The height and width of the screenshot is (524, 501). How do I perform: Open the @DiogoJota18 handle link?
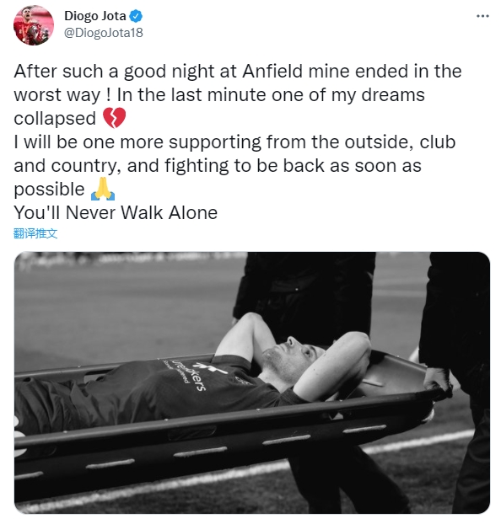pos(103,33)
